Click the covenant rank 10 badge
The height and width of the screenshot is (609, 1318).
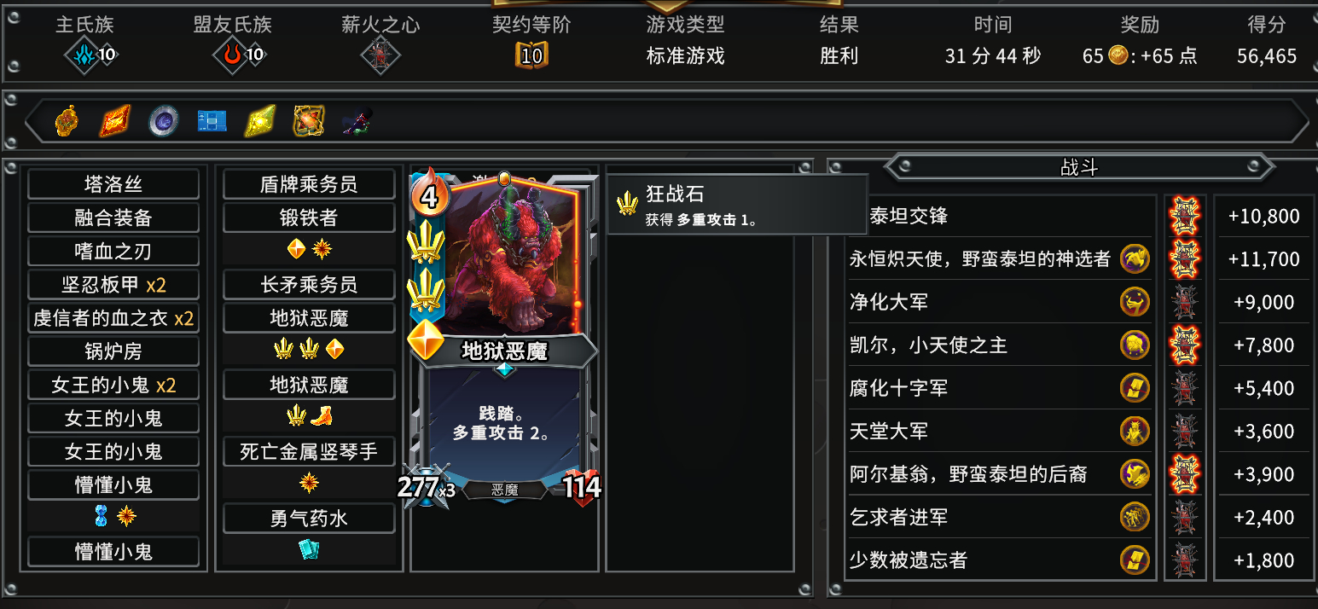[x=531, y=56]
